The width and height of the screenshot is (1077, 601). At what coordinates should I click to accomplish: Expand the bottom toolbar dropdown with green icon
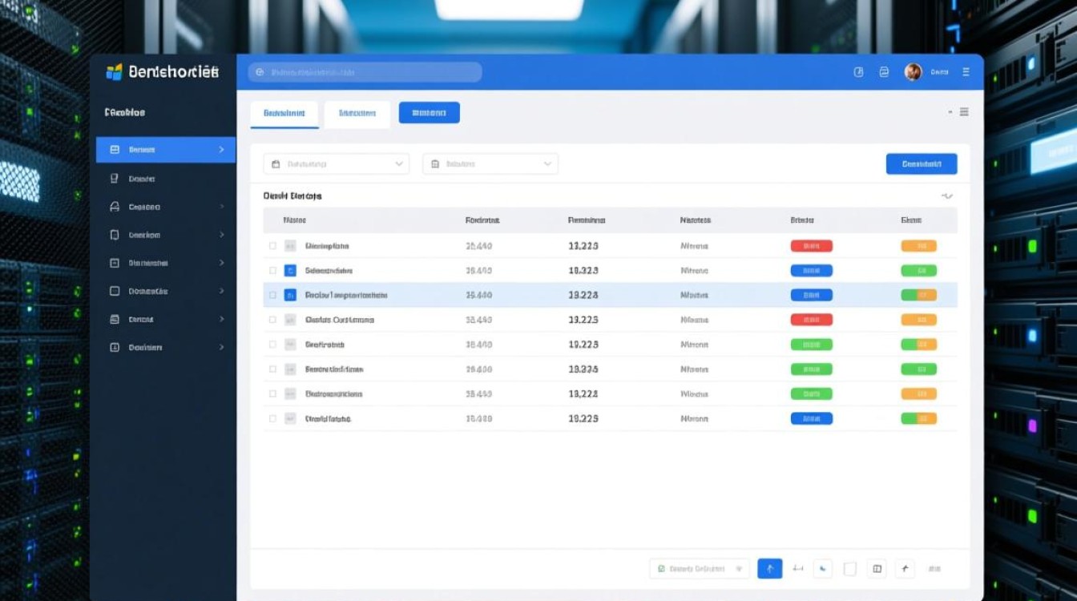699,568
